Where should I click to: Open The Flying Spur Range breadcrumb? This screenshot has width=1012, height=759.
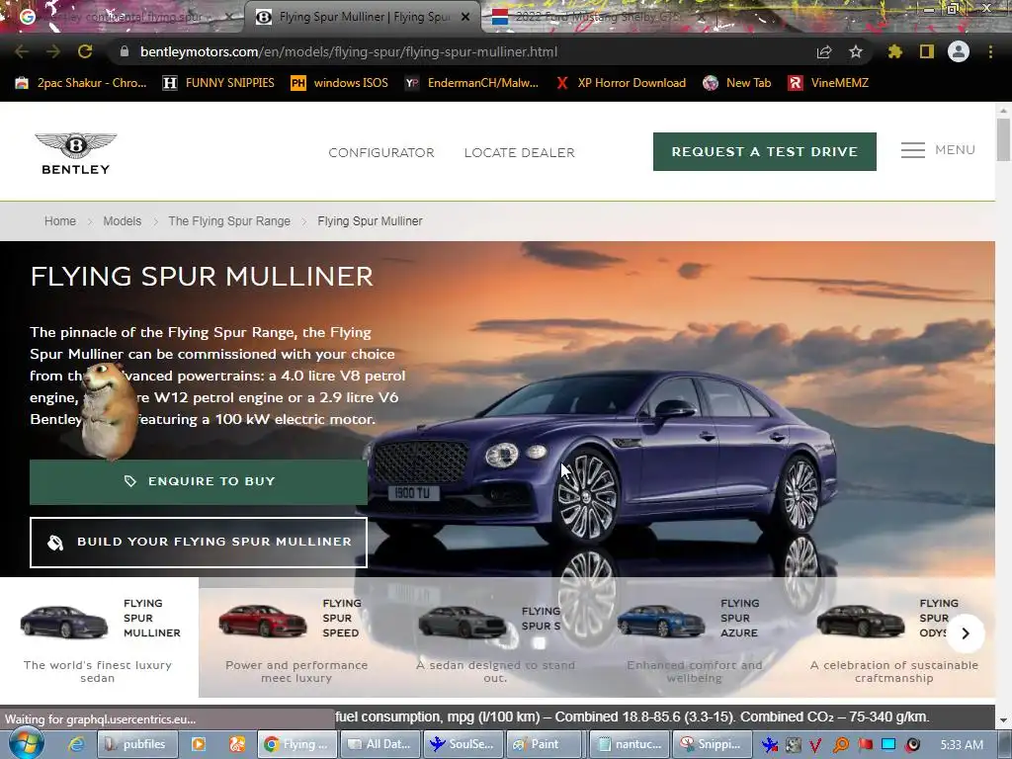coord(229,220)
